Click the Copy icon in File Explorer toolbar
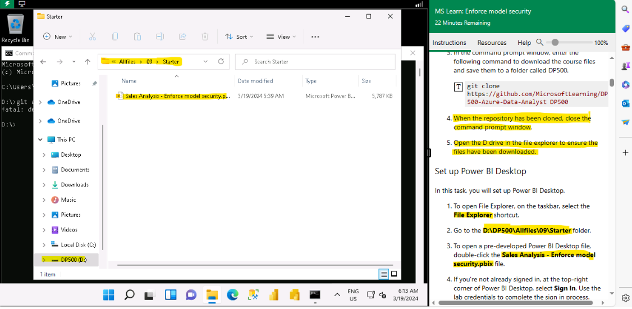The image size is (632, 309). click(115, 37)
